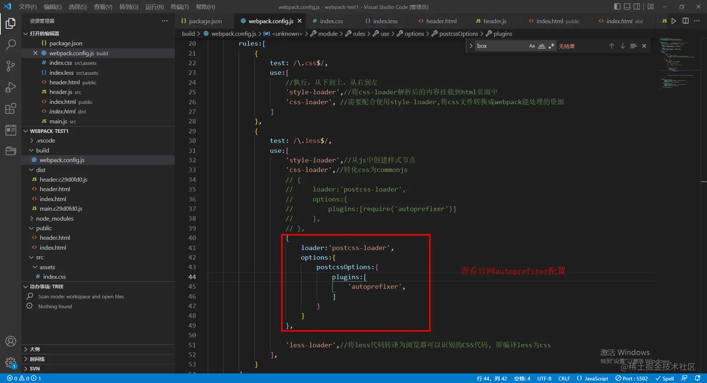Open the Run and Debug view
This screenshot has height=383, width=707.
[10, 87]
